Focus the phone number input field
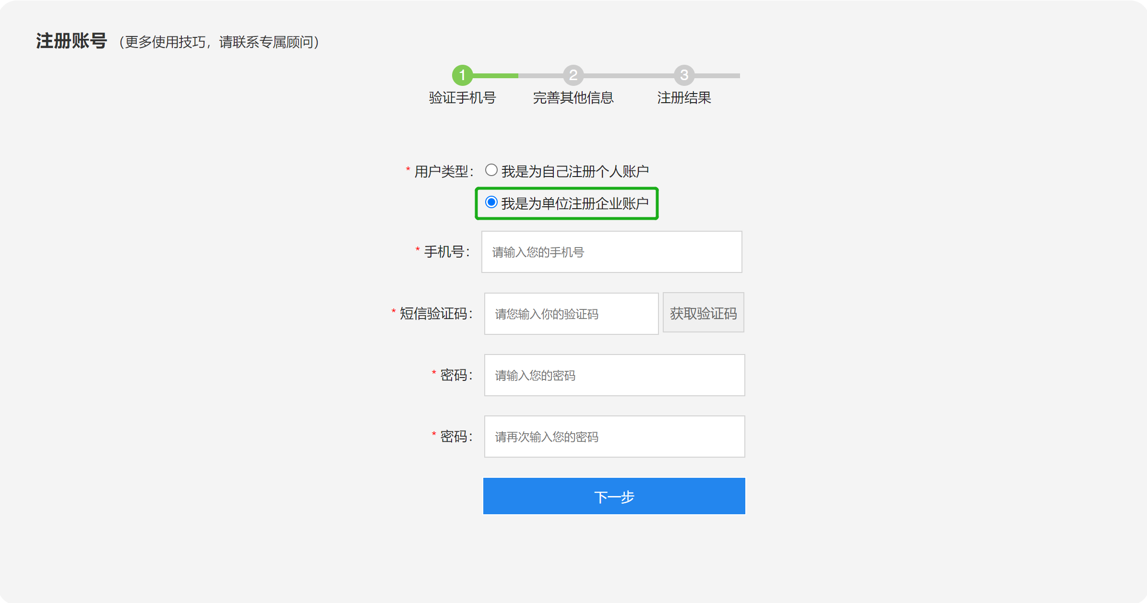 point(611,252)
